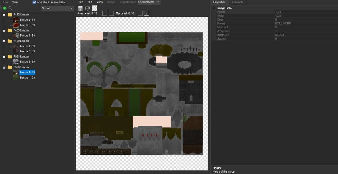Screen dimensions: 338x174
Task: Open the image editor Edit menu
Action: [x=90, y=2]
